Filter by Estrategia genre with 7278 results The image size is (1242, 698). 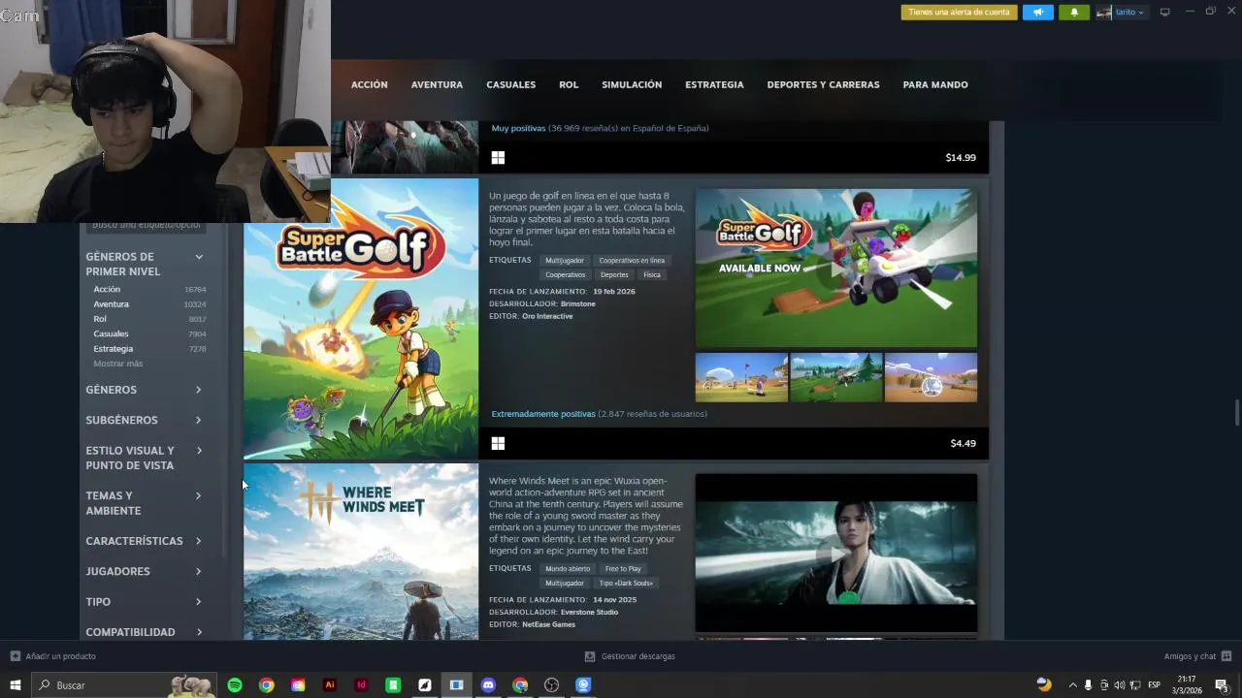click(149, 348)
